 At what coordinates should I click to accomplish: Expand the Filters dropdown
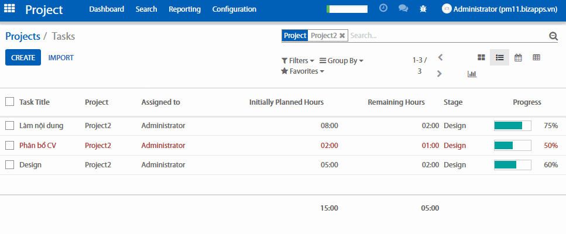(297, 61)
